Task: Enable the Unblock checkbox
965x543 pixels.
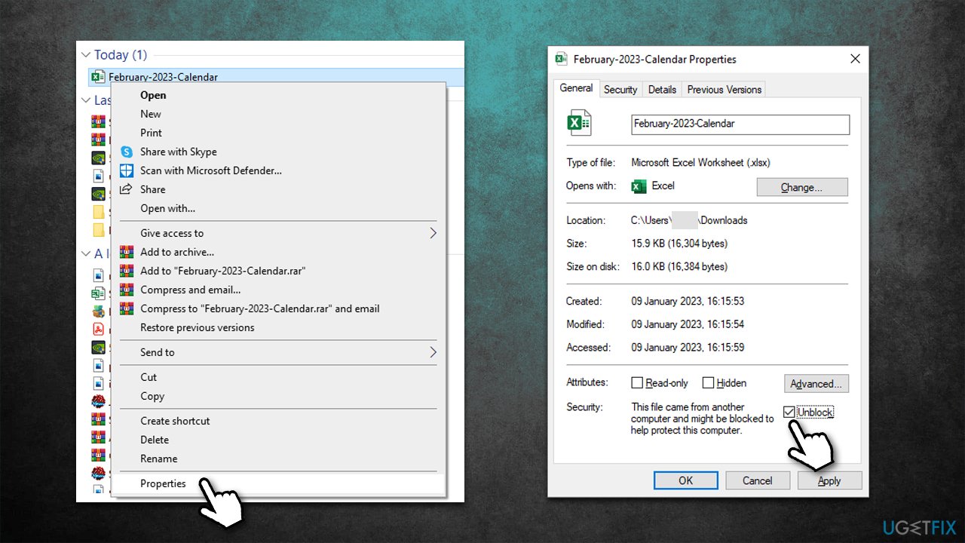Action: click(789, 412)
